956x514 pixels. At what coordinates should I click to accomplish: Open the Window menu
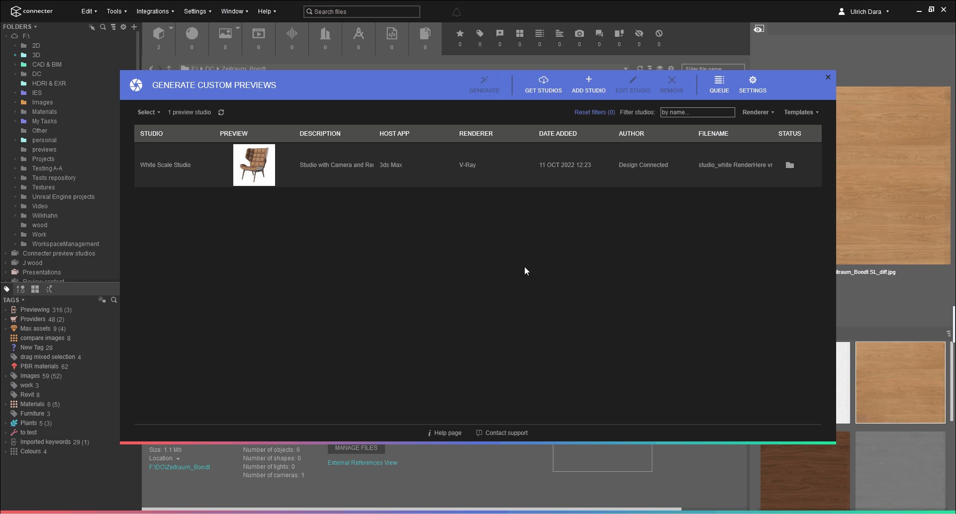pyautogui.click(x=235, y=11)
